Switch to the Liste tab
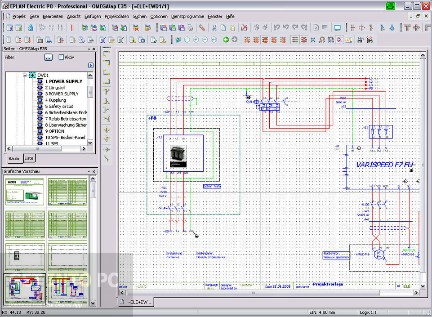The width and height of the screenshot is (432, 317). (x=29, y=158)
